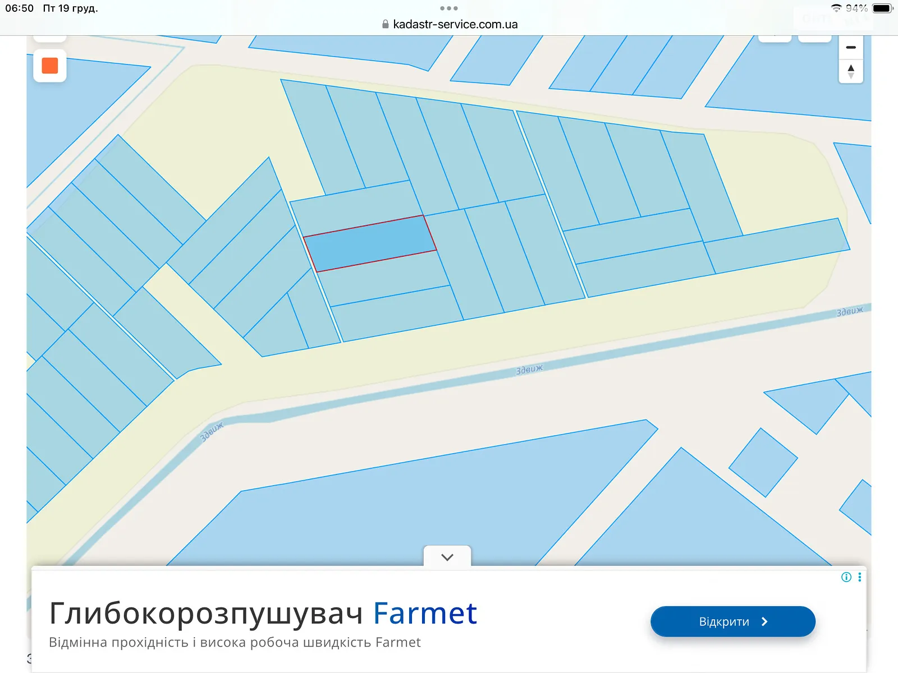Tap the kadastr-service.com.ua address bar
Image resolution: width=898 pixels, height=673 pixels.
[456, 24]
